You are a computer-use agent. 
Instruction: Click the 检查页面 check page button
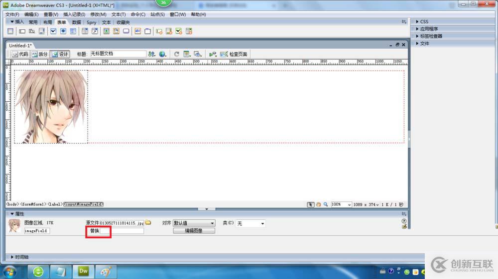coord(234,54)
